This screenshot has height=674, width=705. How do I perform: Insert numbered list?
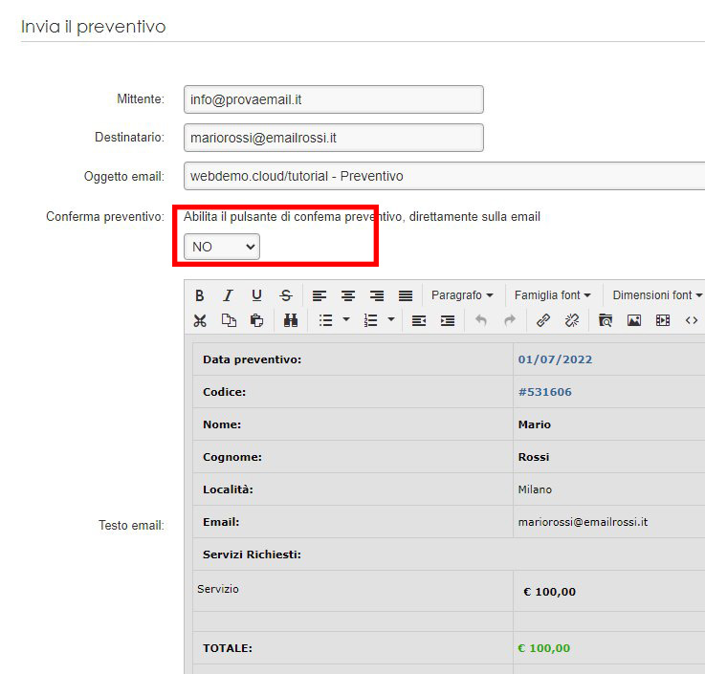click(370, 320)
